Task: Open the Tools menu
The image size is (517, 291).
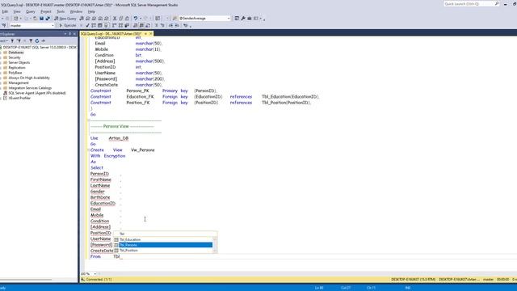Action: [61, 11]
